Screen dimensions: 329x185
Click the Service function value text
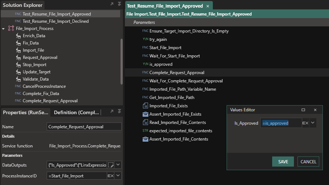point(85,146)
